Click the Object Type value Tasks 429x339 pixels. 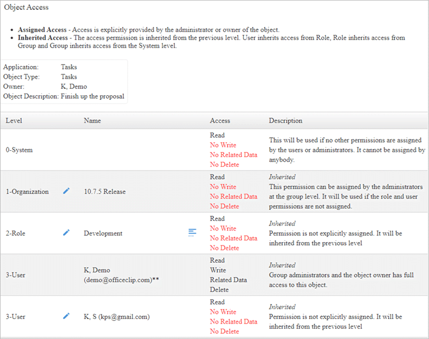coord(69,77)
